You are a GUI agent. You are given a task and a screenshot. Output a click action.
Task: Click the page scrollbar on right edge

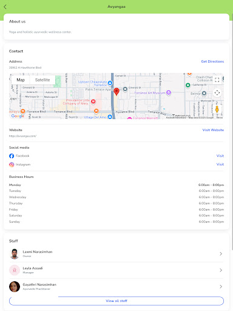point(232,132)
